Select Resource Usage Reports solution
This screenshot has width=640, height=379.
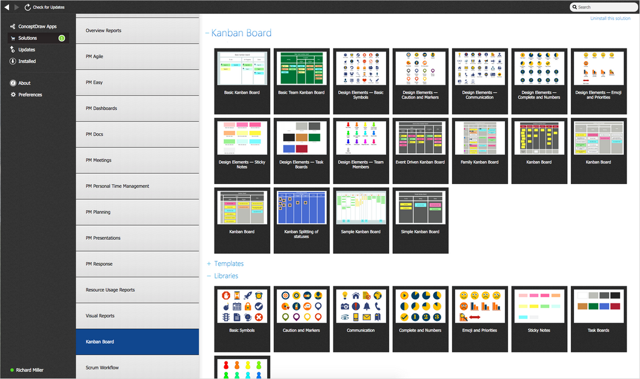coord(138,290)
